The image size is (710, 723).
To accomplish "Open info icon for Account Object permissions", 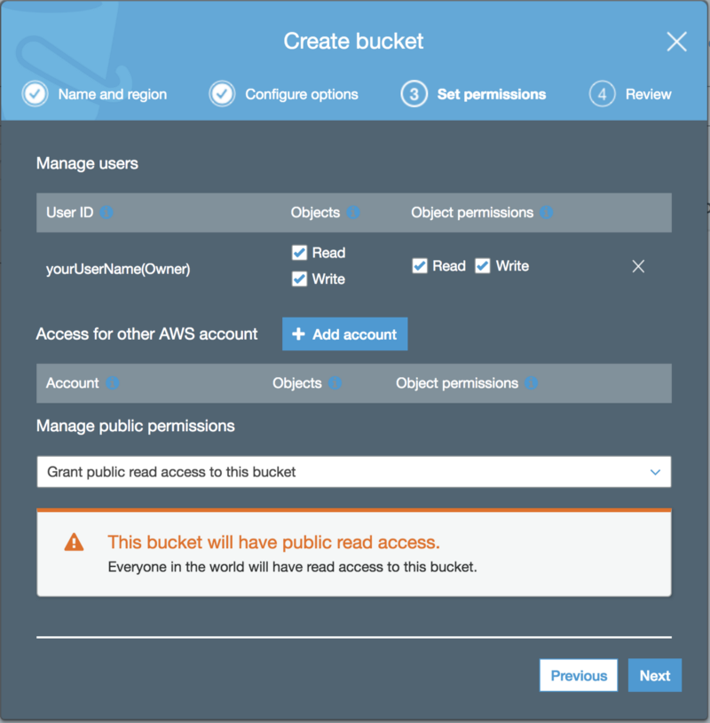I will (531, 383).
